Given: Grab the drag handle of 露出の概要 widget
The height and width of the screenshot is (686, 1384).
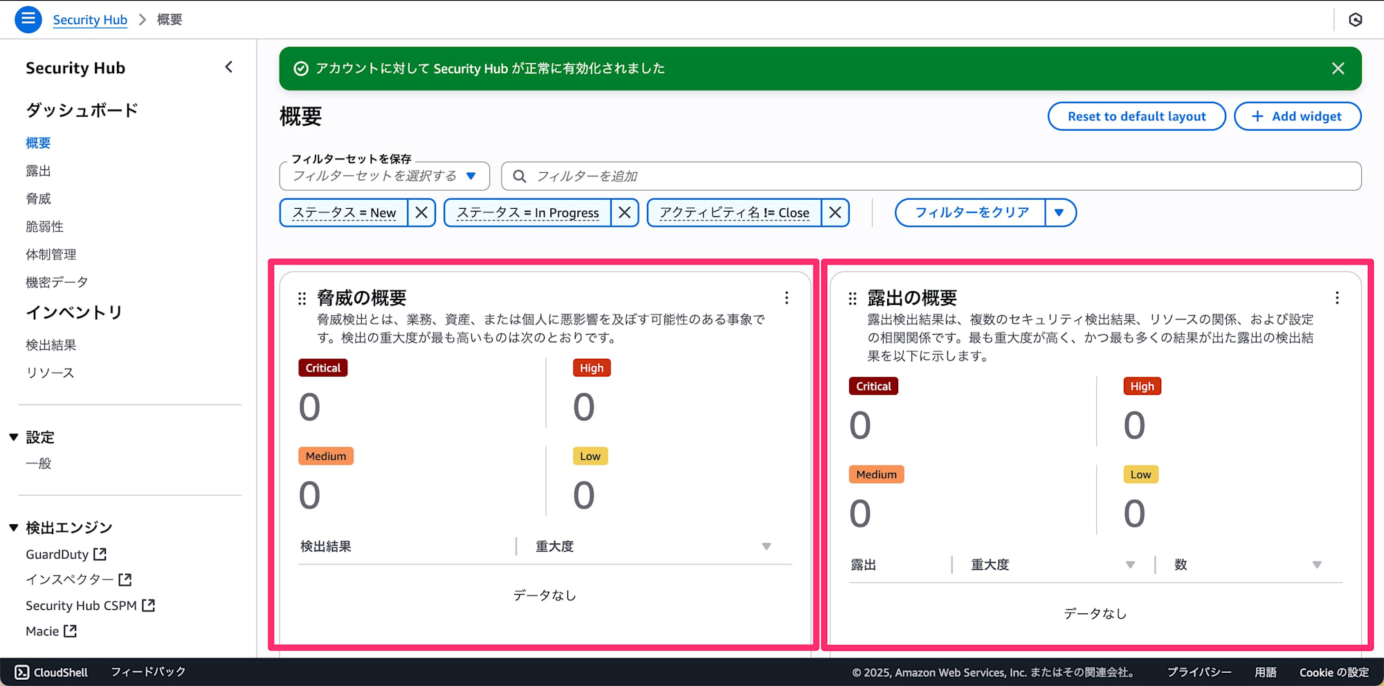Looking at the screenshot, I should click(x=853, y=298).
